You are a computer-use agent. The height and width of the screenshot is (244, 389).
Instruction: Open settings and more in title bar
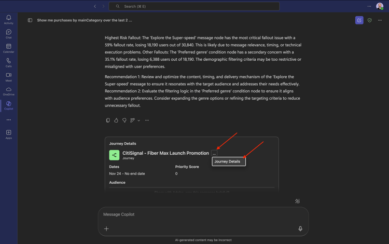pos(369,6)
